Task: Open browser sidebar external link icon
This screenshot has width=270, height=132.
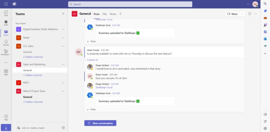Action: coord(265,121)
